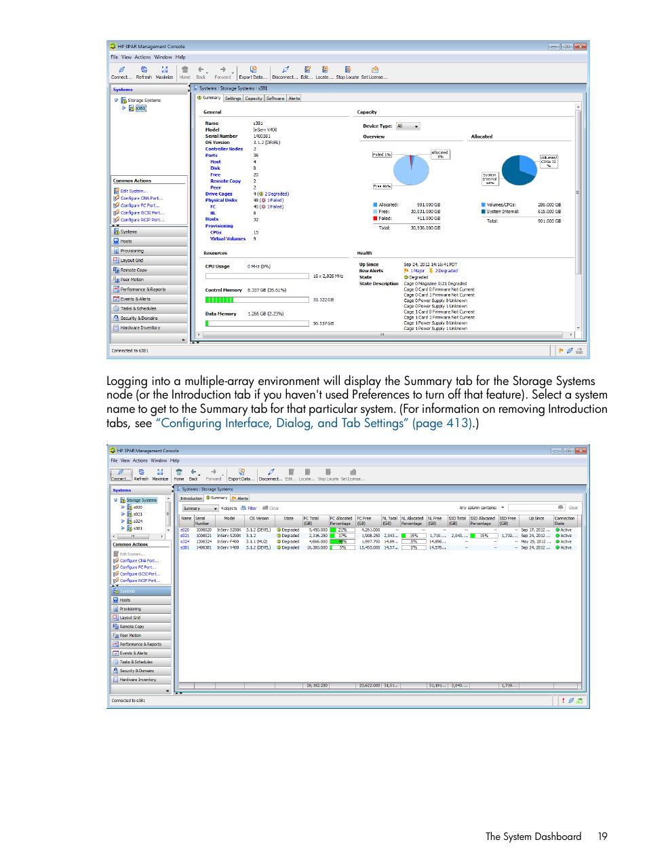This screenshot has height=863, width=647.
Task: Click Set License icon in upper console
Action: [x=374, y=69]
